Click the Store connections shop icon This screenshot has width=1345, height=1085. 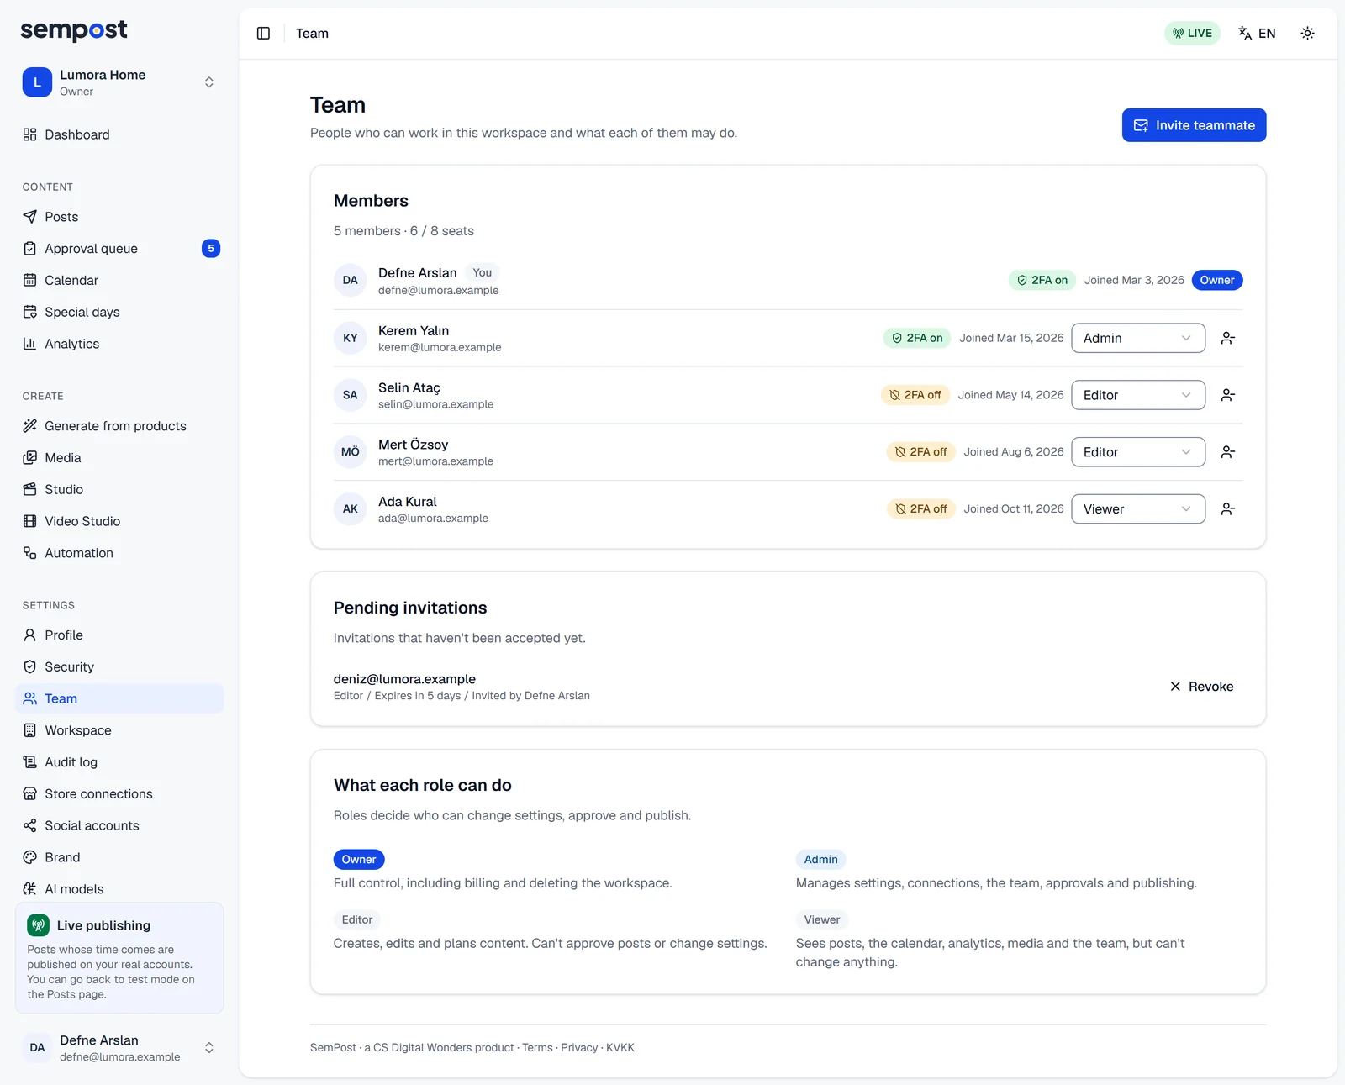point(30,794)
